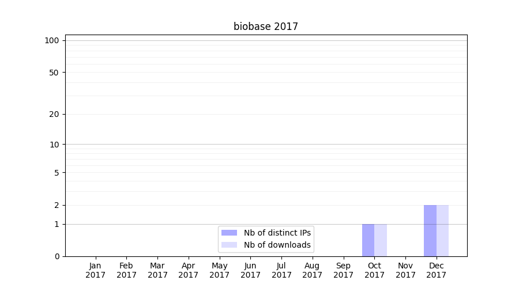The width and height of the screenshot is (519, 288).
Task: Click the darker blue Oct 2017 bar
Action: [368, 240]
